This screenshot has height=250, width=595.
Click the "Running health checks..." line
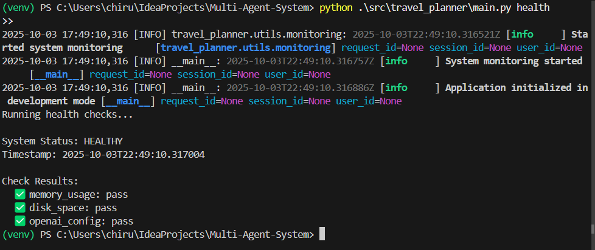[68, 114]
